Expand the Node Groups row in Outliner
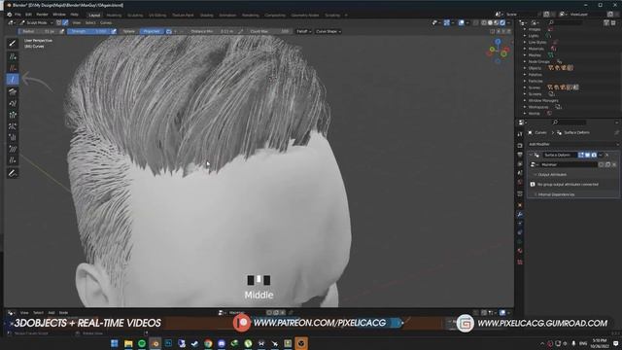This screenshot has width=622, height=350. coord(525,62)
